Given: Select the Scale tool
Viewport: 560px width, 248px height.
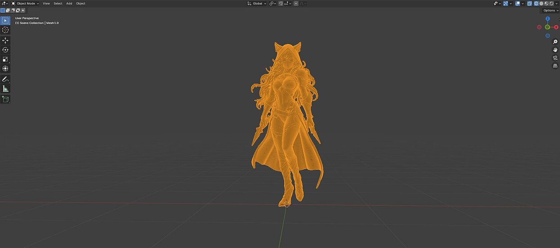Looking at the screenshot, I should click(x=5, y=59).
